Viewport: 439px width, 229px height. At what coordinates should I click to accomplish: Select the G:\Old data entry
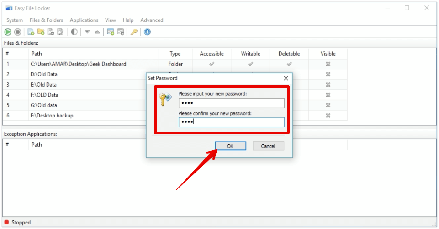pos(44,106)
